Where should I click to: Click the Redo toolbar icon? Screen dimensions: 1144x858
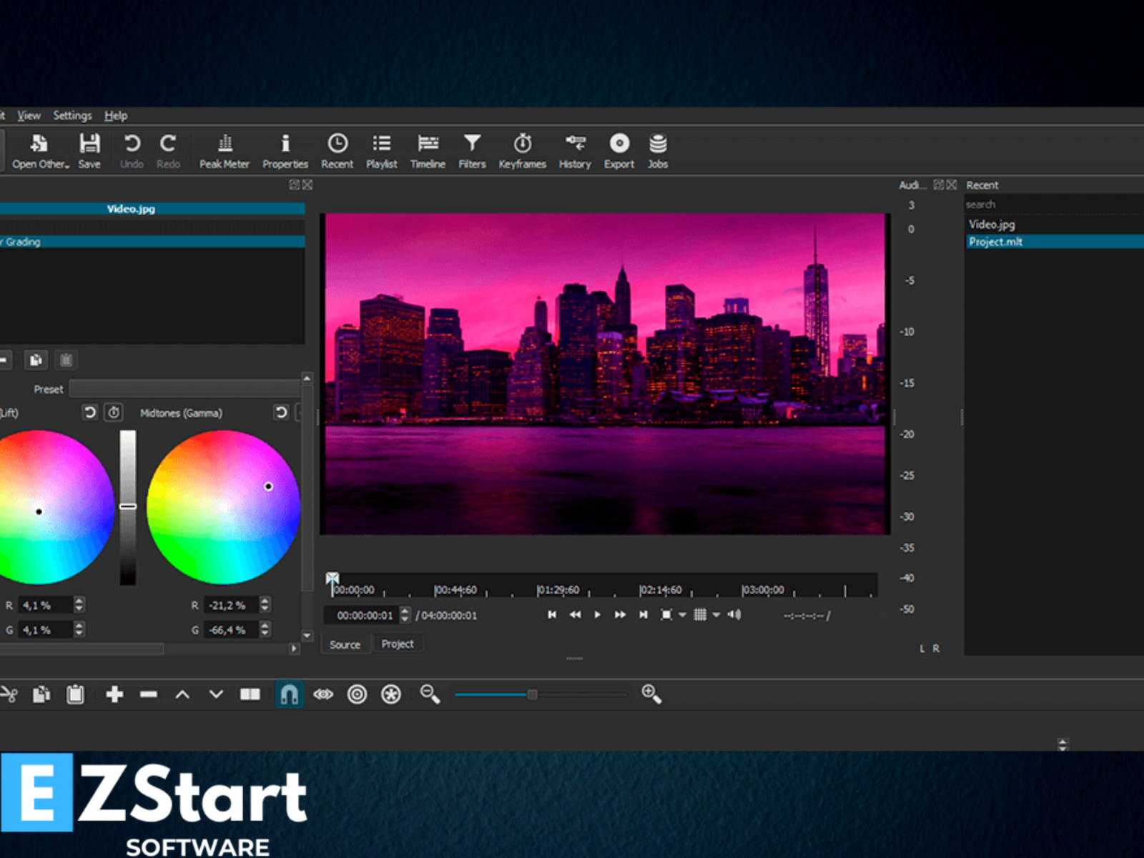168,152
